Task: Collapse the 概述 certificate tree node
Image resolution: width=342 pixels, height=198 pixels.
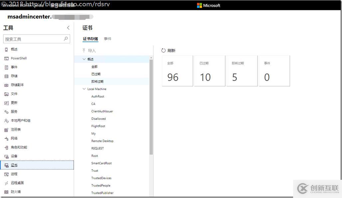Action: coord(84,59)
